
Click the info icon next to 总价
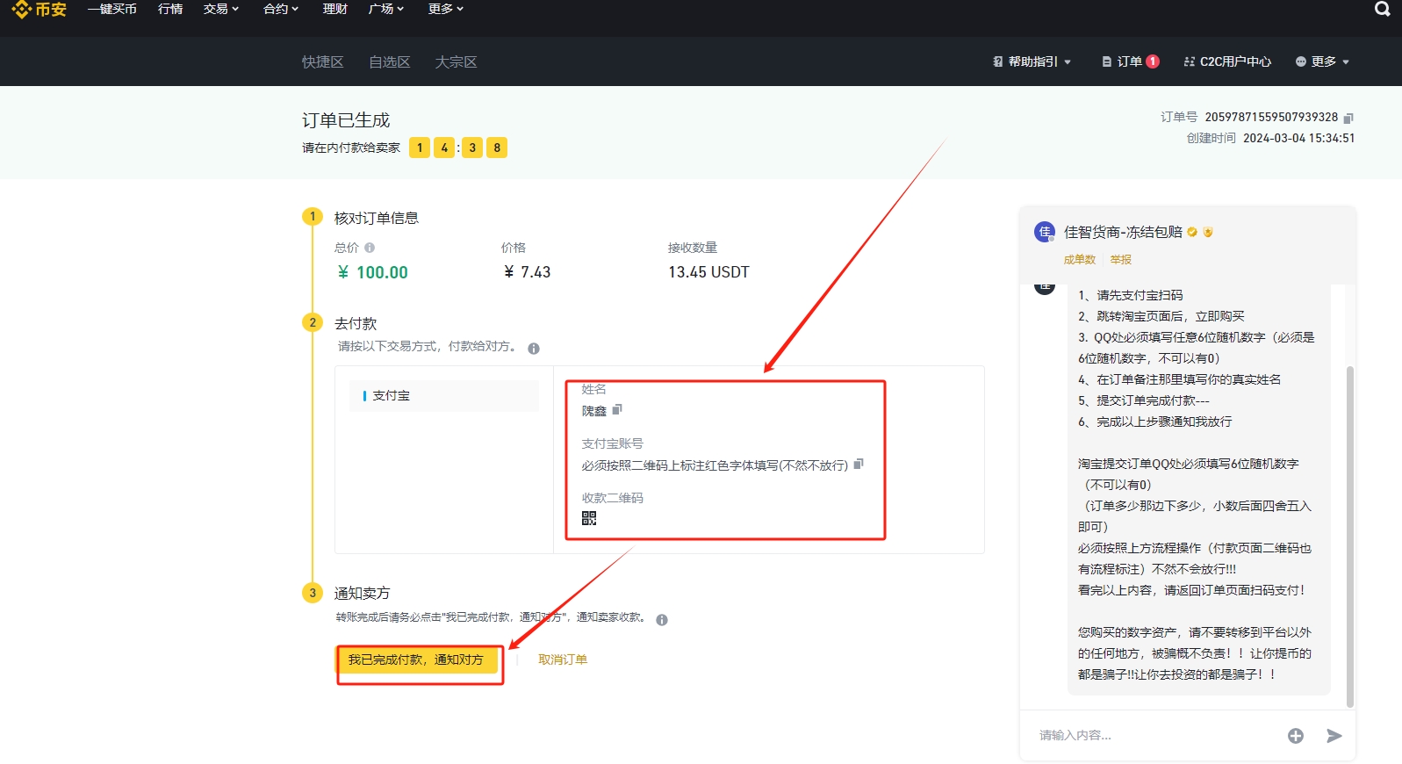(370, 248)
